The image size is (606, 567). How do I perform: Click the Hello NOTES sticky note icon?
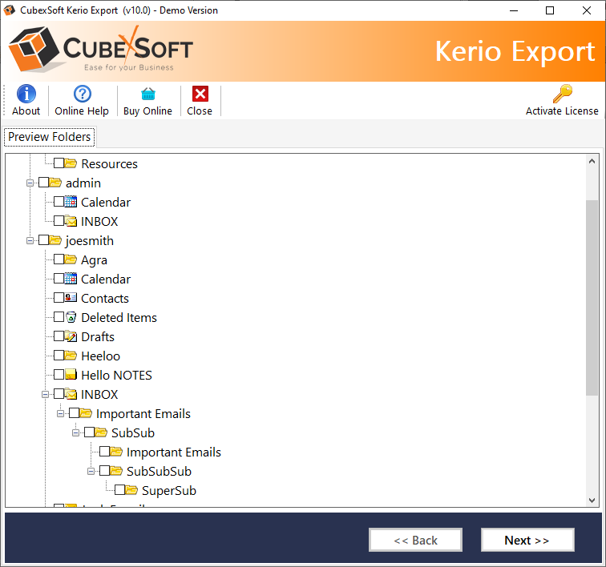click(x=71, y=375)
